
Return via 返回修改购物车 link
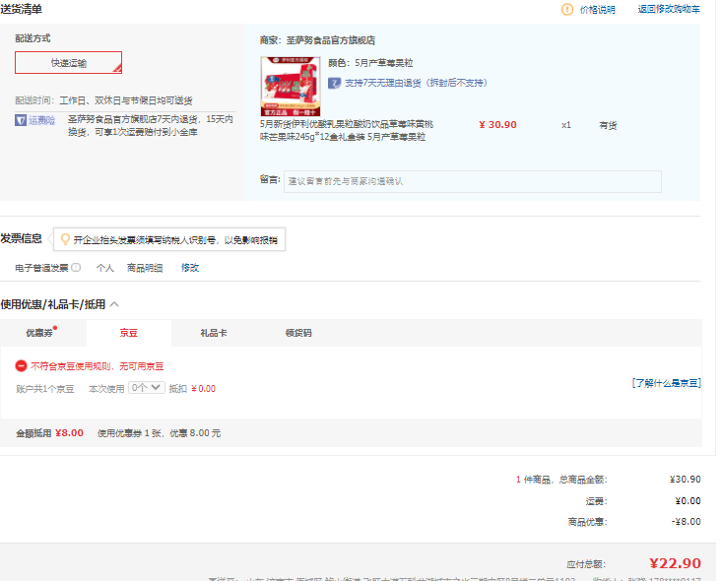tap(669, 9)
